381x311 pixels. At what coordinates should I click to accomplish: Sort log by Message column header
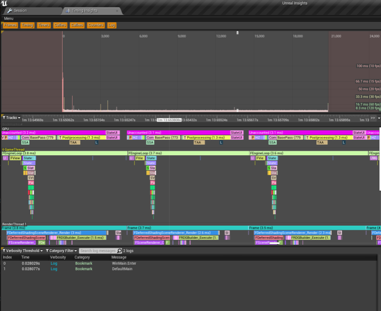coord(119,257)
